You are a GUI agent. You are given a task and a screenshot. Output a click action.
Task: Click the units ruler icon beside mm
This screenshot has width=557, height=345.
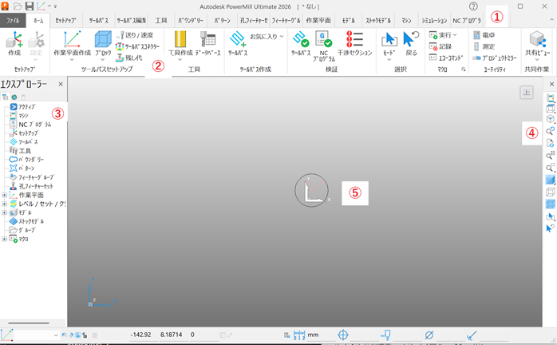click(x=299, y=335)
